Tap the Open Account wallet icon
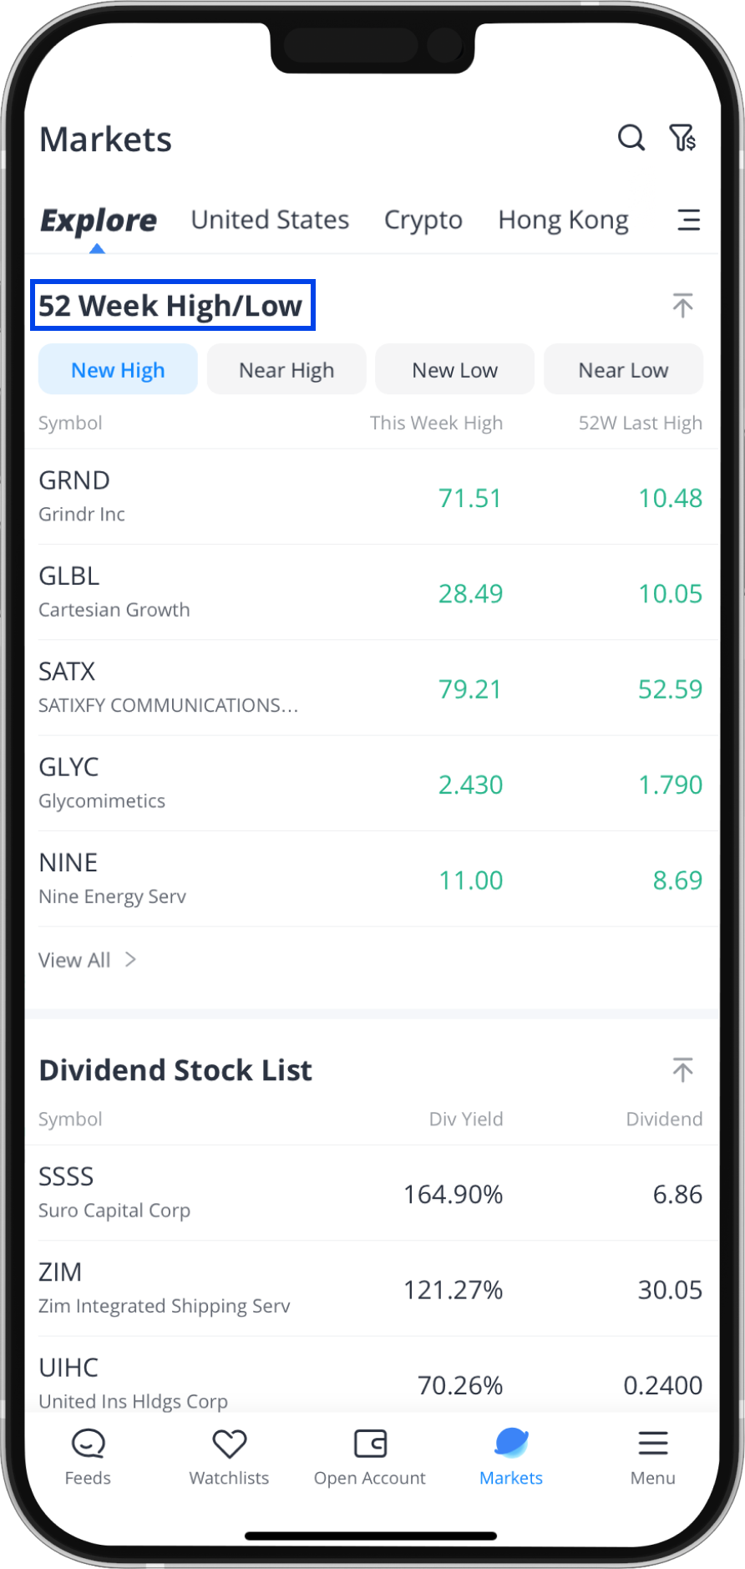Image resolution: width=745 pixels, height=1569 pixels. click(x=370, y=1444)
